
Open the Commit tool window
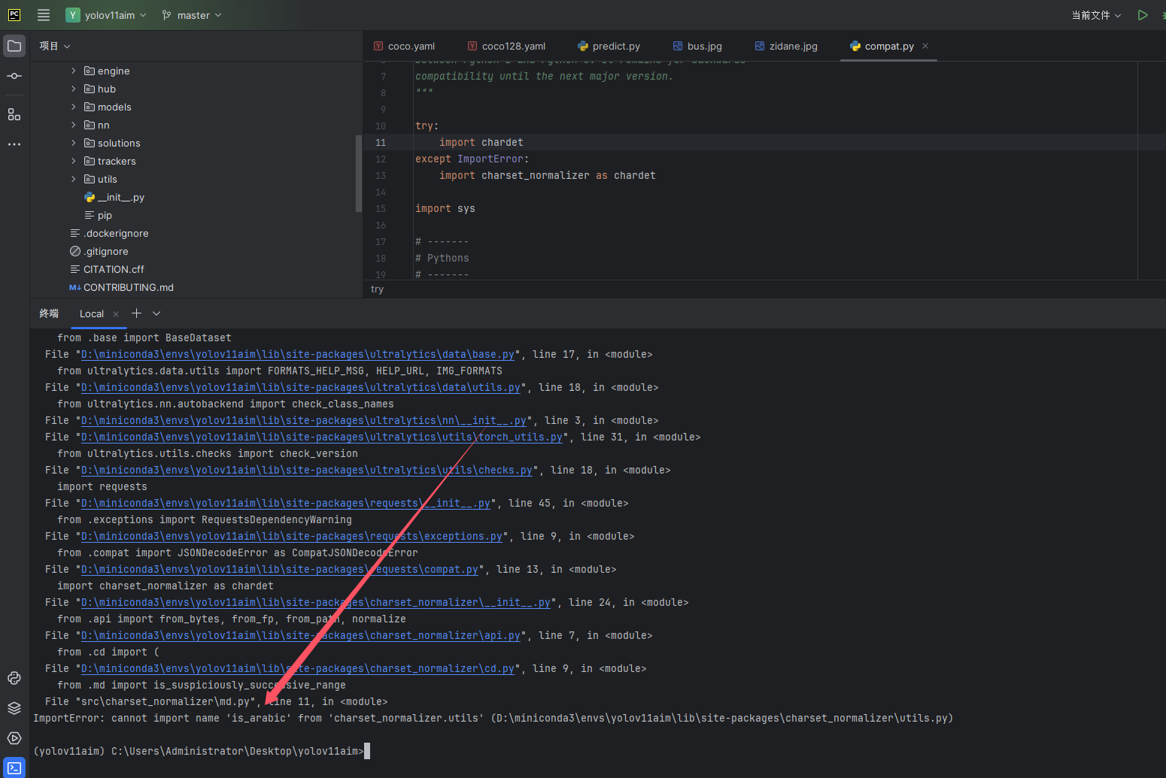click(14, 75)
